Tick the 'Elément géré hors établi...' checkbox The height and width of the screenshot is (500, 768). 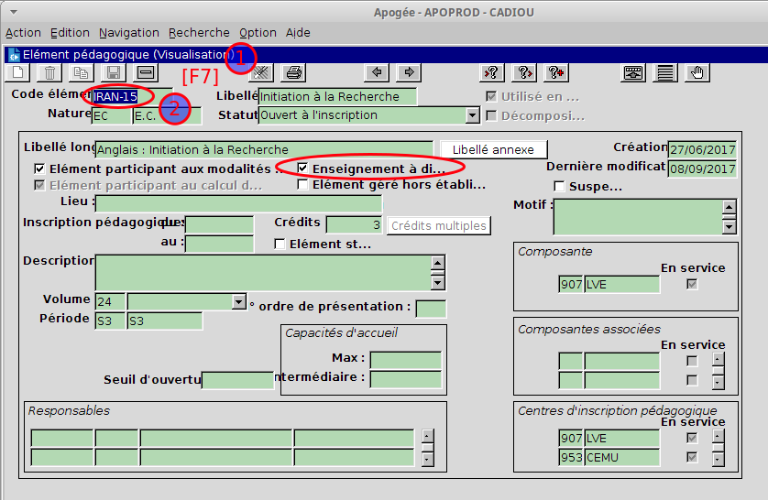pyautogui.click(x=303, y=185)
